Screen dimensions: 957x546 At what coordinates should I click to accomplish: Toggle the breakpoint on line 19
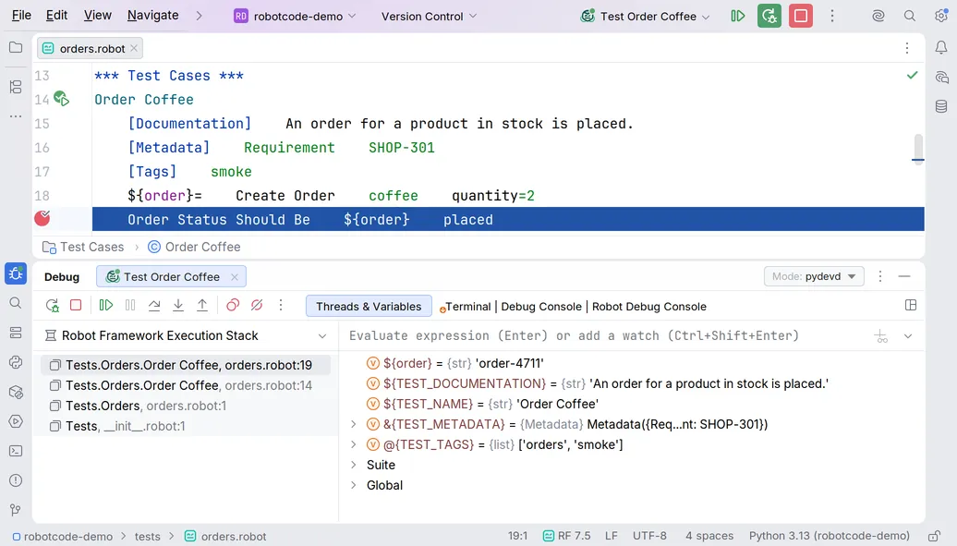(x=42, y=218)
